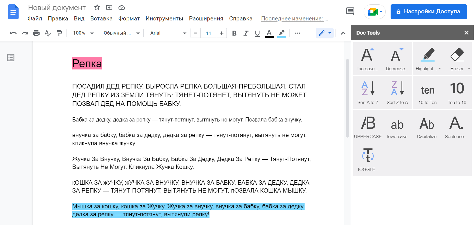Open the Файл menu
474x225 pixels.
click(35, 19)
